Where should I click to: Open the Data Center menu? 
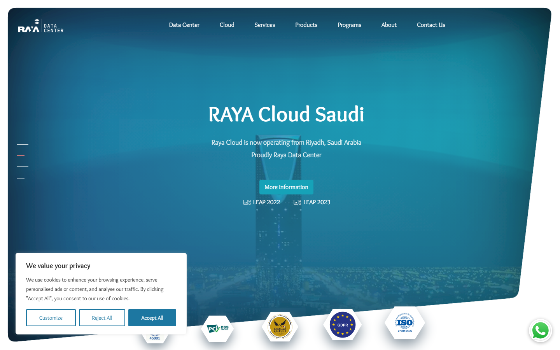tap(184, 25)
